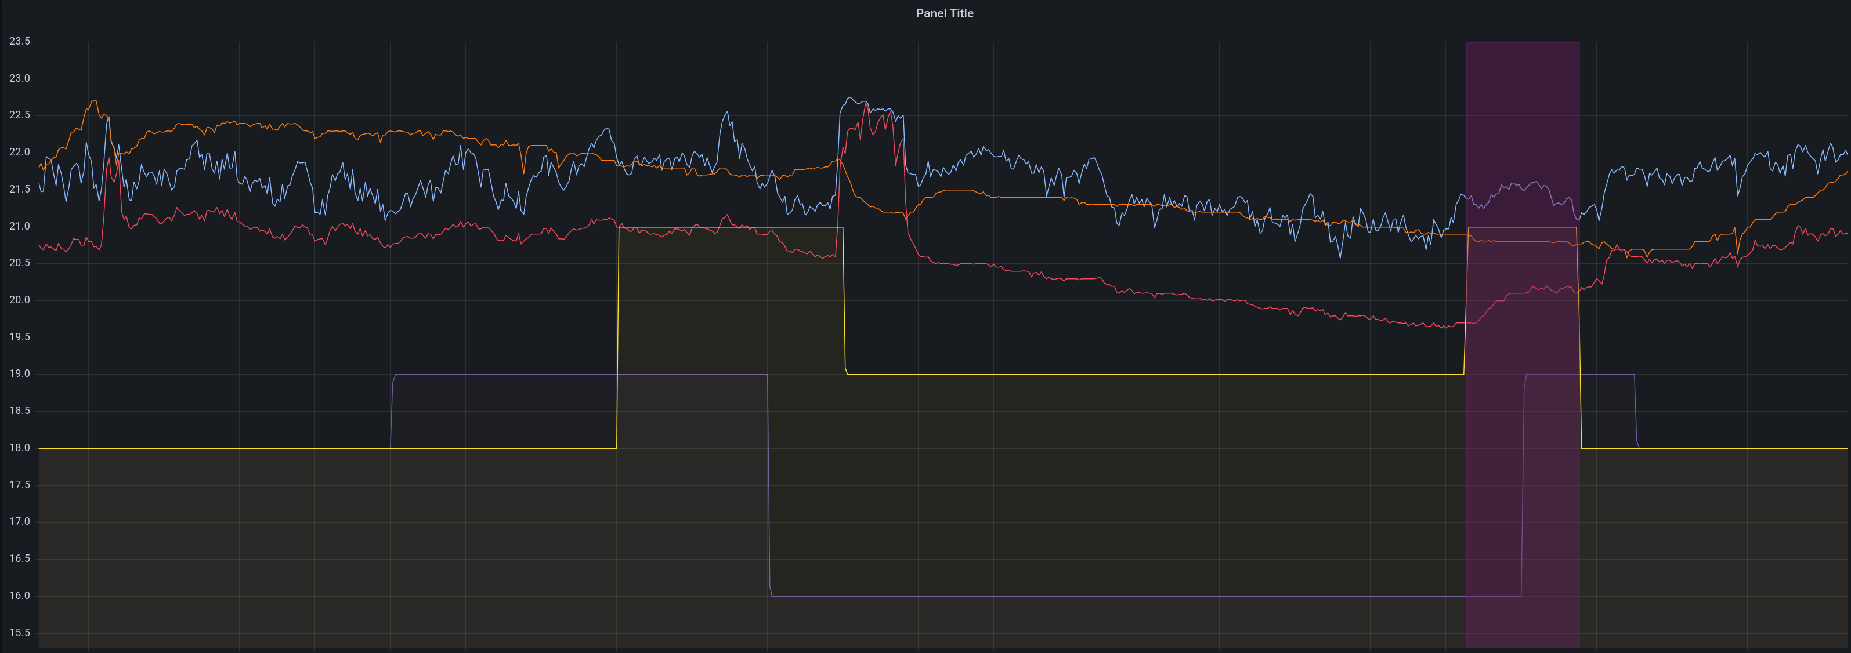Click the 15.5 y-axis label

(x=19, y=633)
